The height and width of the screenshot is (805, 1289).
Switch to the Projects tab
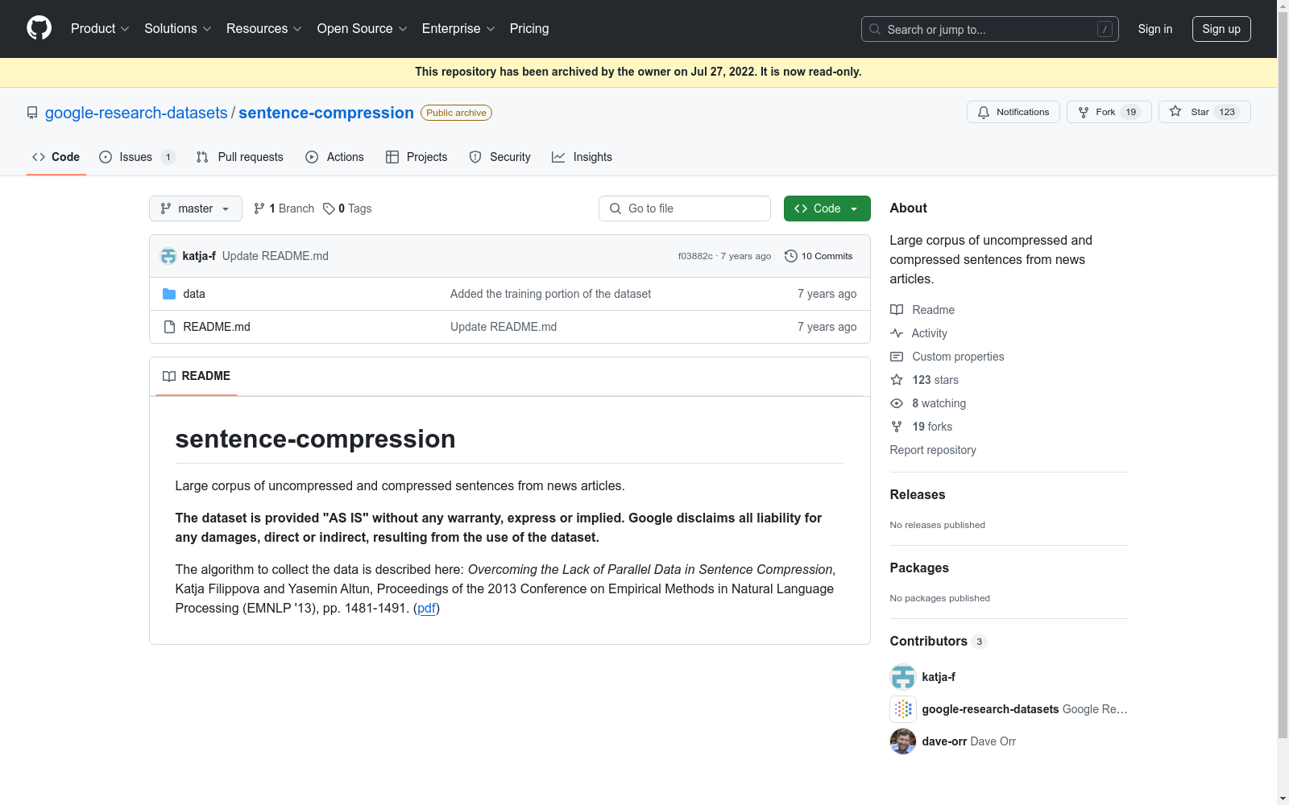417,157
